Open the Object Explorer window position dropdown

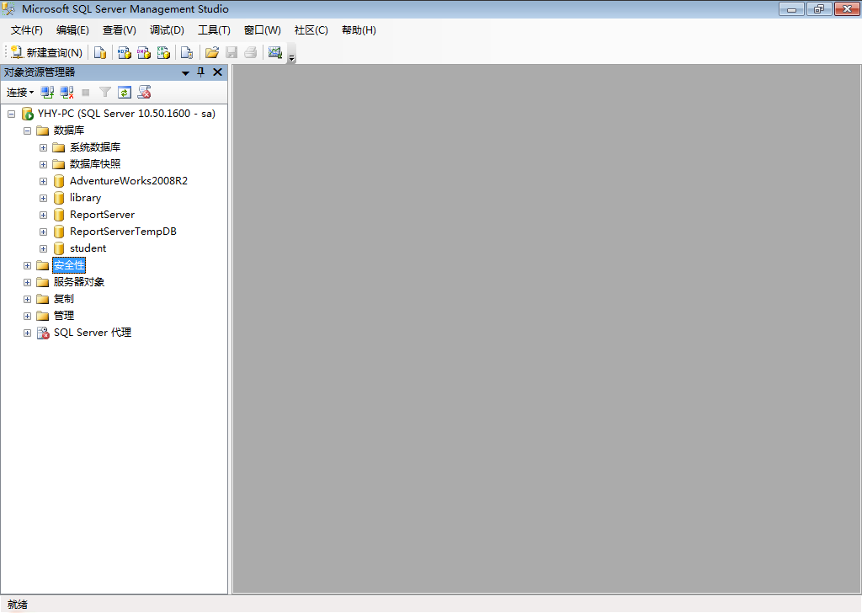pyautogui.click(x=186, y=72)
